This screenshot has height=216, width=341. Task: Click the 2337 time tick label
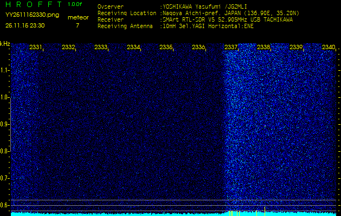tap(231, 47)
